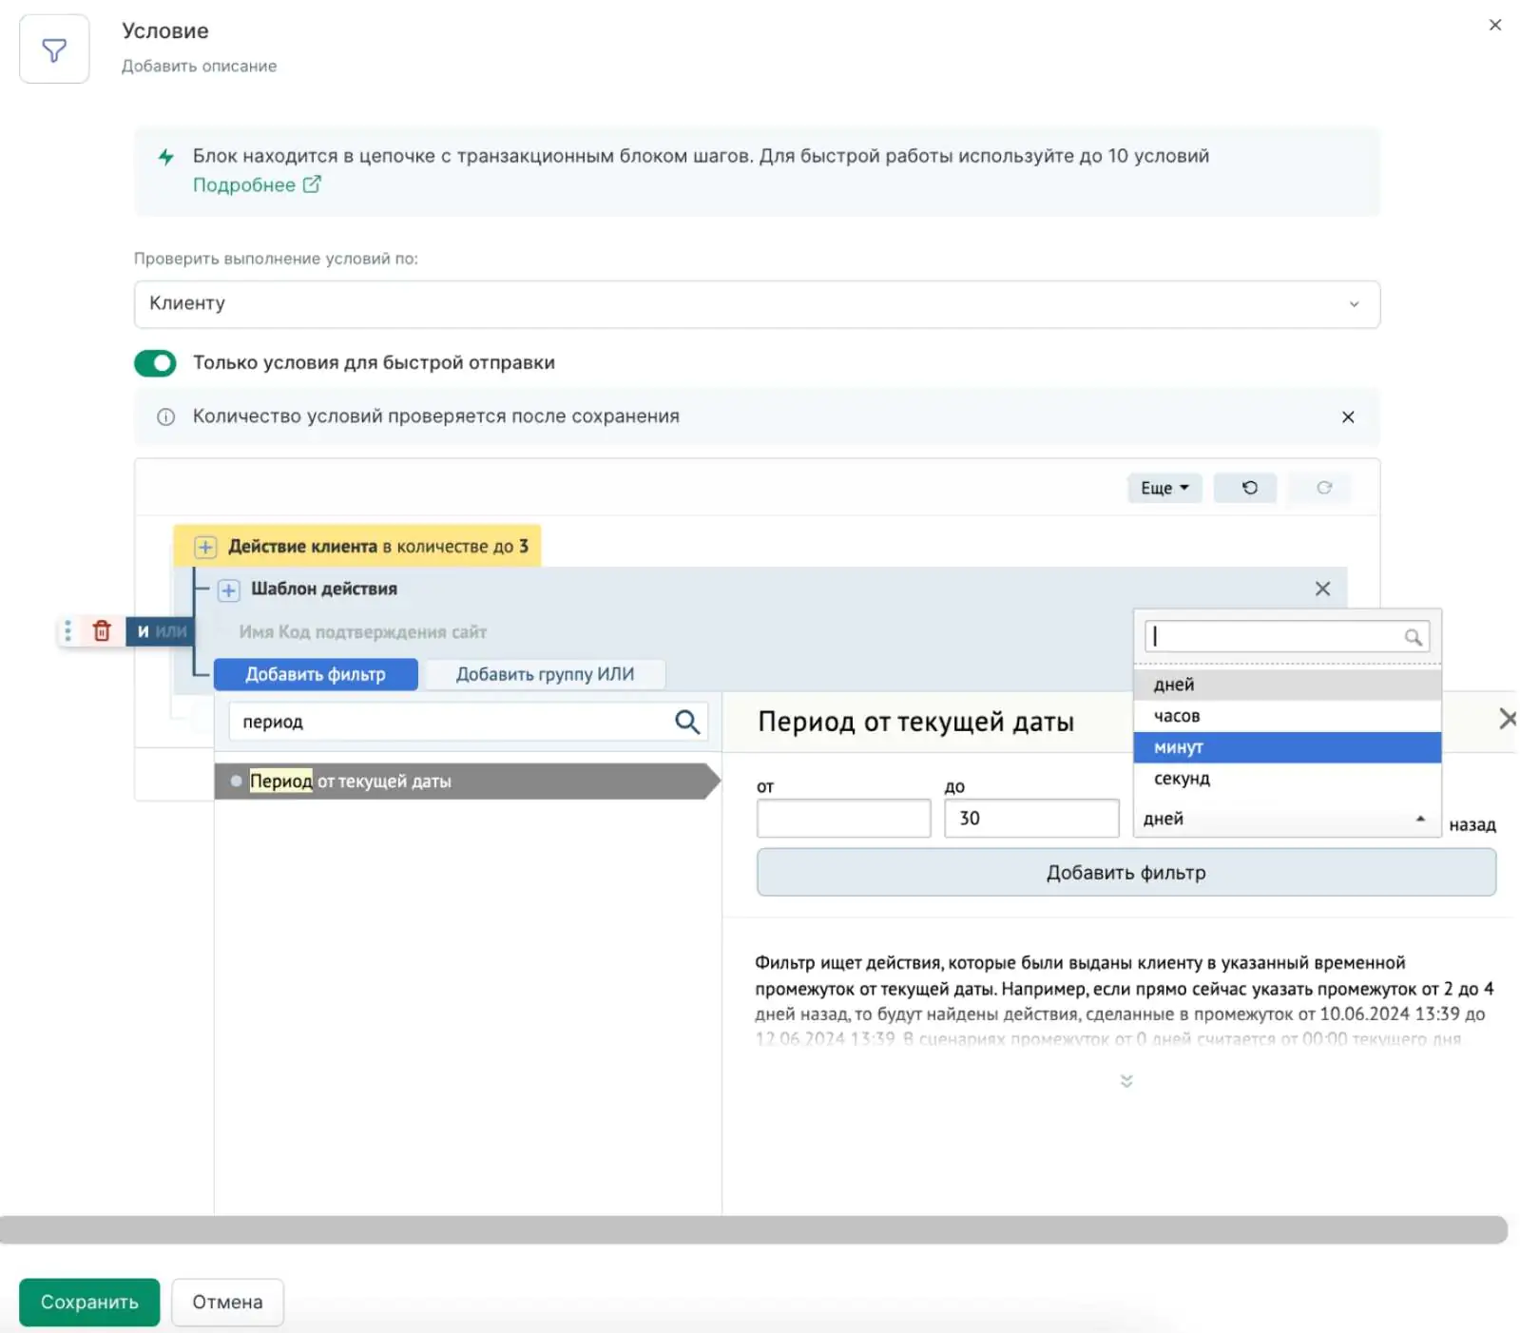Viewport: 1520px width, 1333px height.
Task: Click the undo arrow icon
Action: tap(1248, 488)
